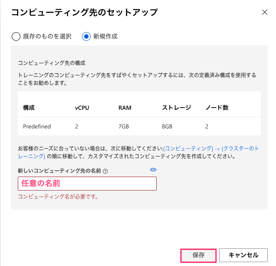Choose the 新規作成 radio option
276x266 pixels.
pos(86,36)
